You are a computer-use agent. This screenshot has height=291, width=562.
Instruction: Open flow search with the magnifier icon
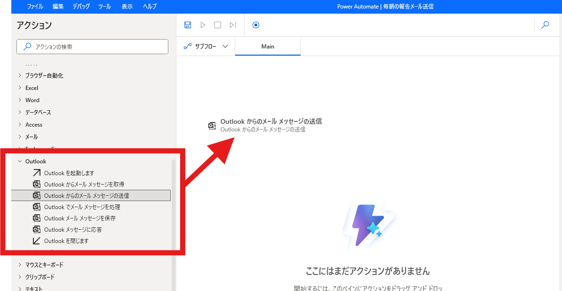pos(545,25)
